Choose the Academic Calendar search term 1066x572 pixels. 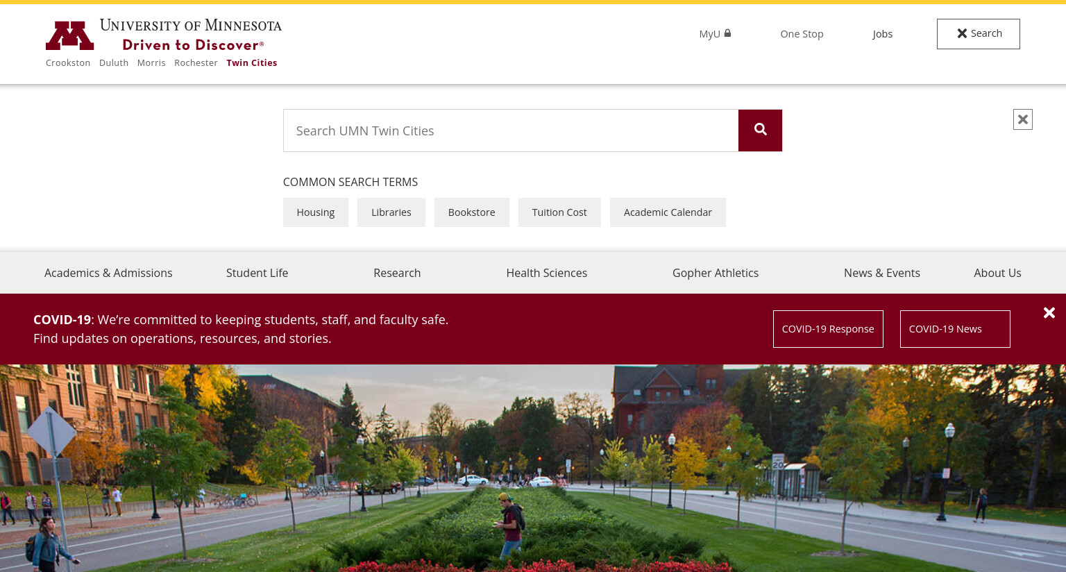pyautogui.click(x=668, y=212)
